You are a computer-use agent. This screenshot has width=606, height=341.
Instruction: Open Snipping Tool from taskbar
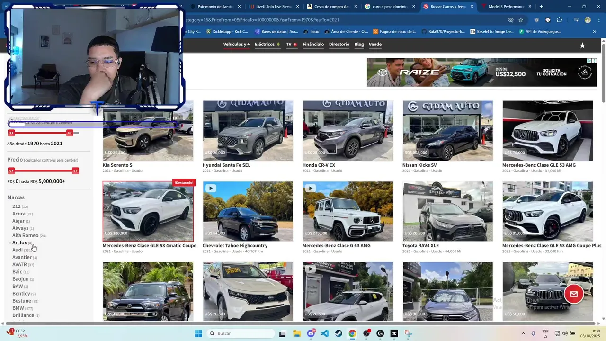click(408, 333)
